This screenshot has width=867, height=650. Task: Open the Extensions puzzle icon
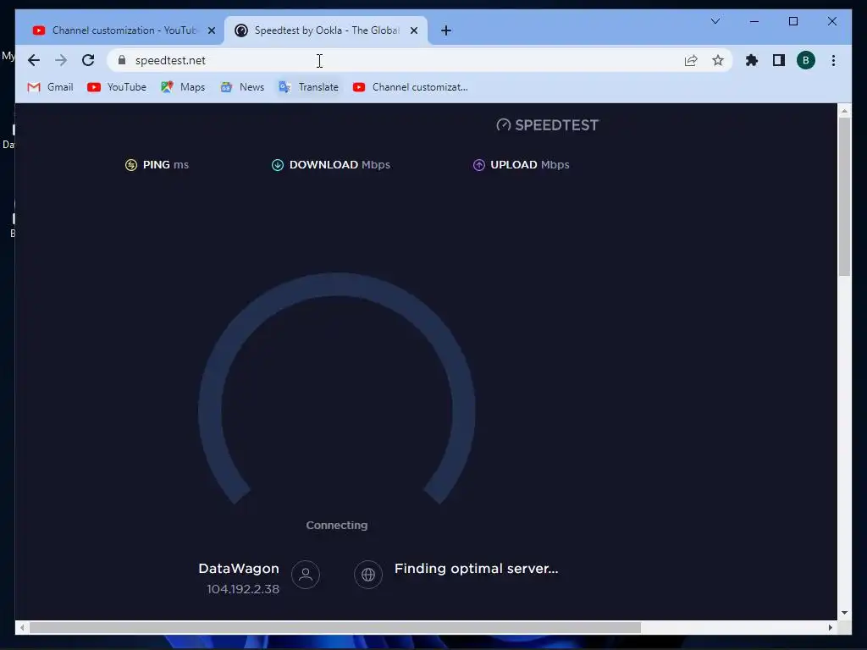click(752, 60)
